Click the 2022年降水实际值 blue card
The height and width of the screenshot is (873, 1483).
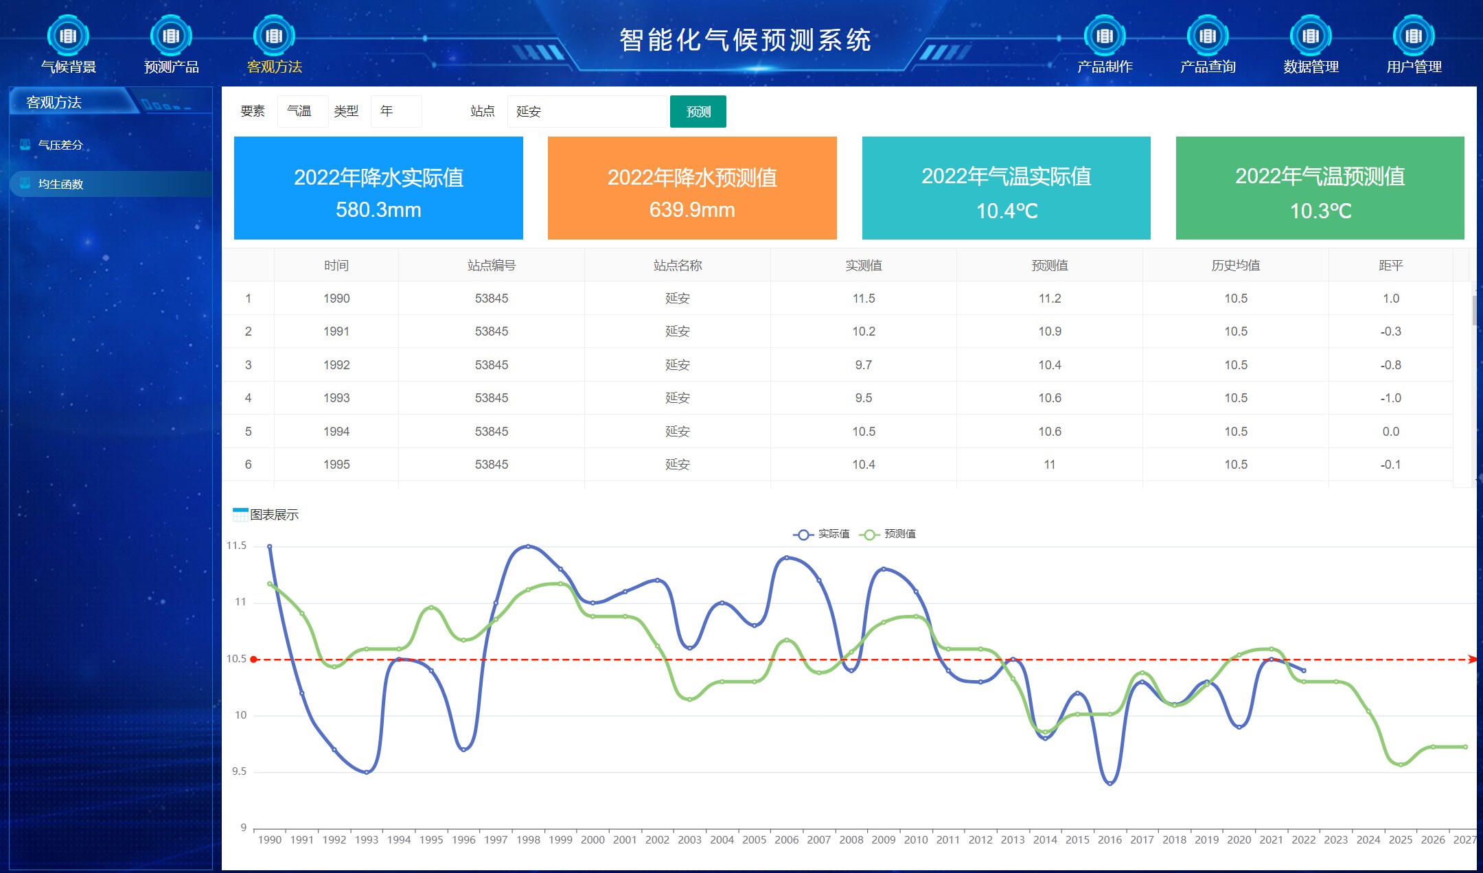tap(378, 188)
